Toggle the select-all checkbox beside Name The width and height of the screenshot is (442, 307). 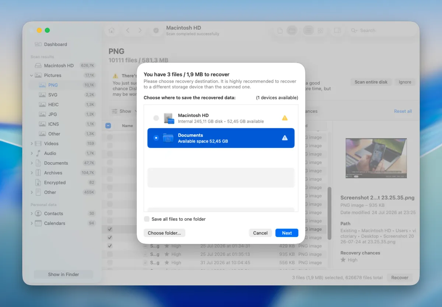[108, 126]
